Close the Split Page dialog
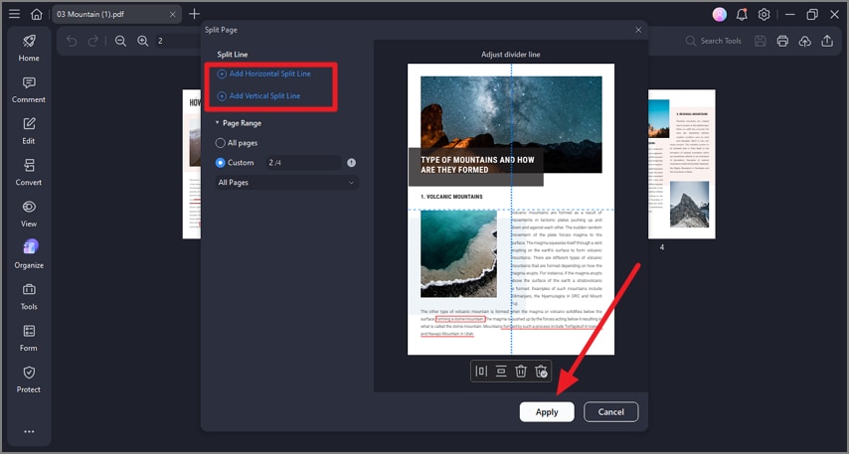Image resolution: width=849 pixels, height=454 pixels. coord(638,30)
